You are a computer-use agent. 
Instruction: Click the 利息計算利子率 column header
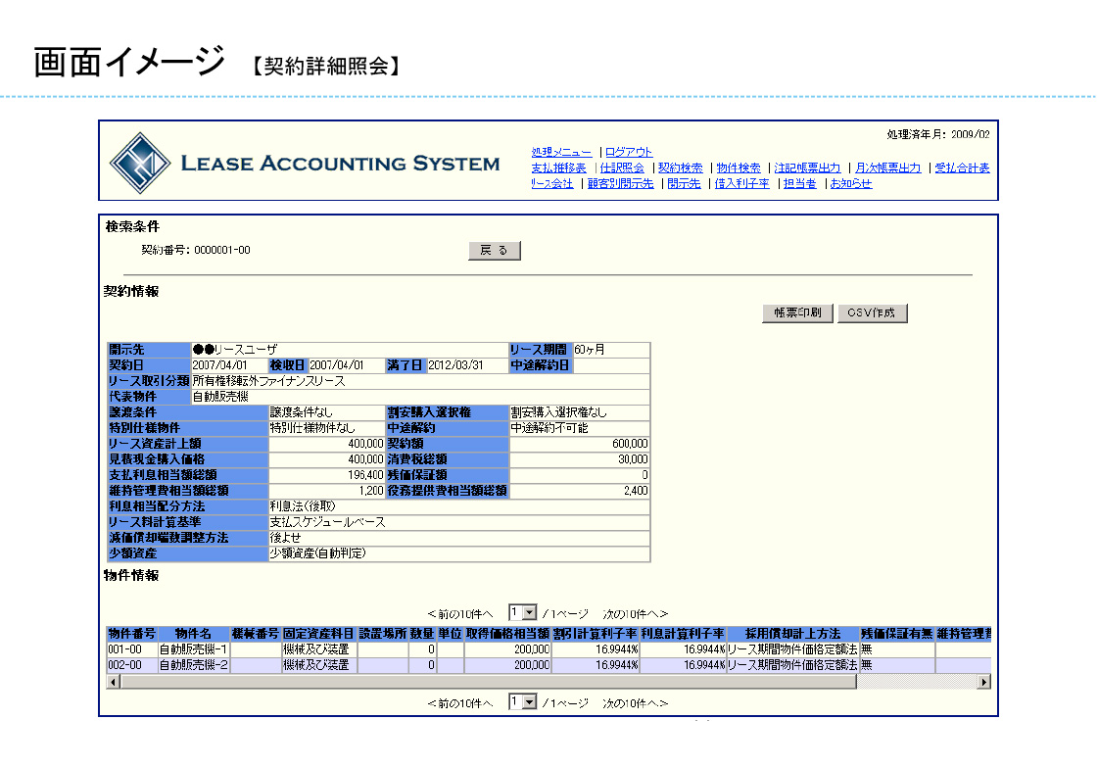coord(683,634)
